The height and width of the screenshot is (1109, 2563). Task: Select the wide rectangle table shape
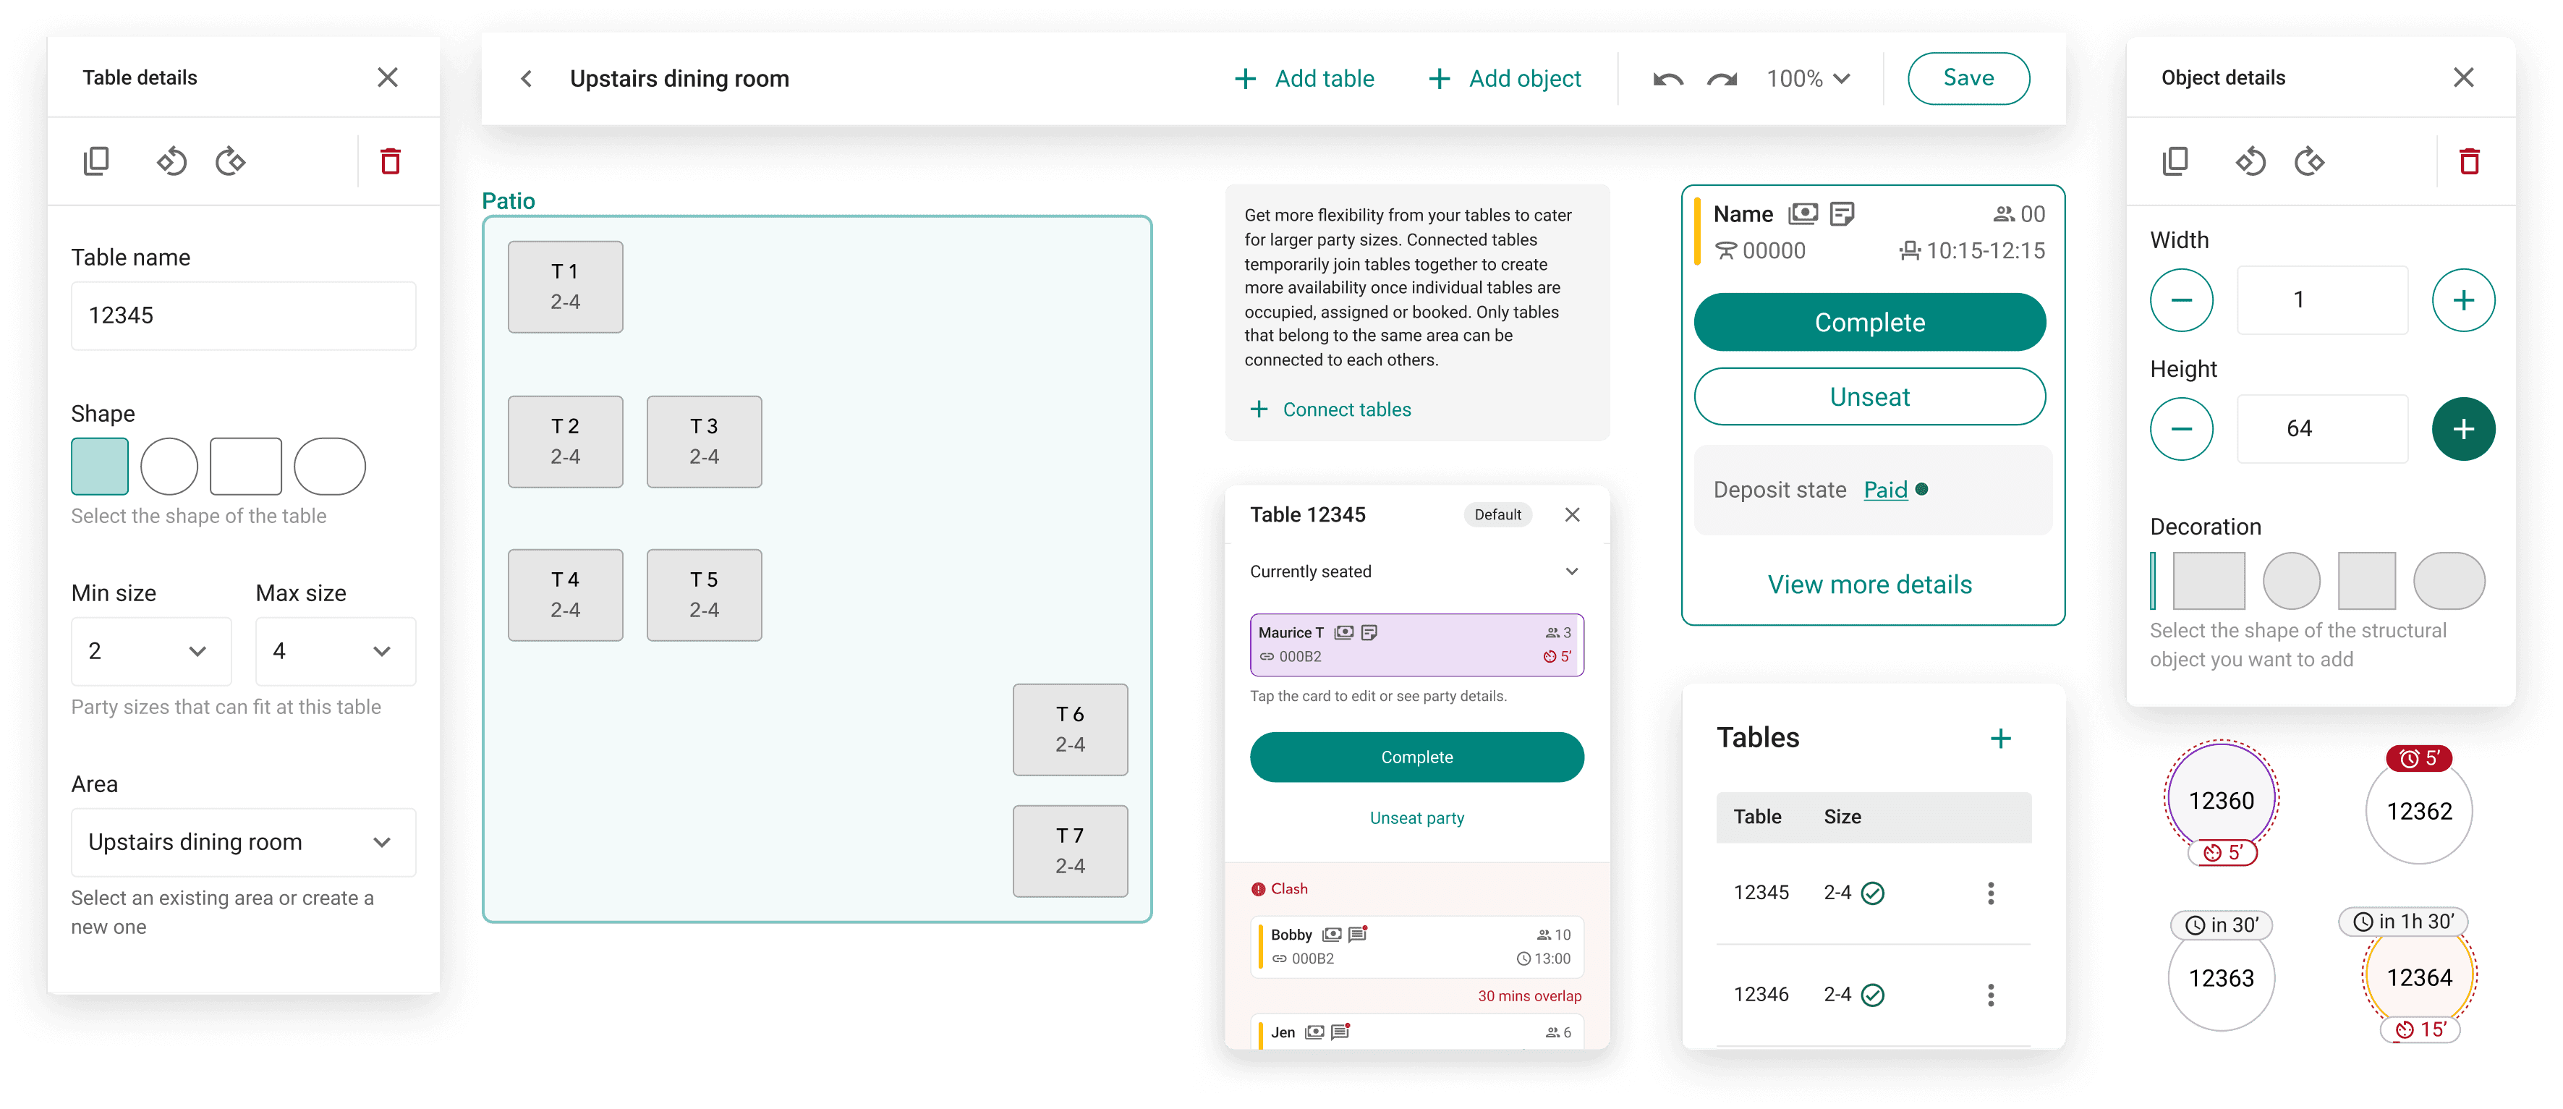pos(246,467)
